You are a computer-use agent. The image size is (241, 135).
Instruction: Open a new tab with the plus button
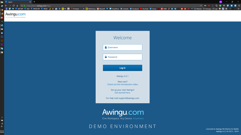pos(34,2)
